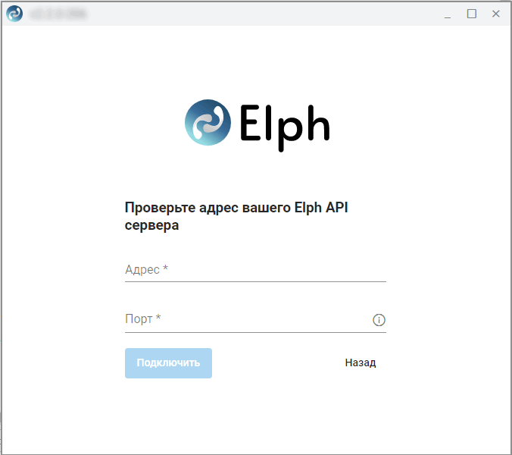Viewport: 512px width, 455px height.
Task: Go back using the Назад link
Action: pos(361,362)
